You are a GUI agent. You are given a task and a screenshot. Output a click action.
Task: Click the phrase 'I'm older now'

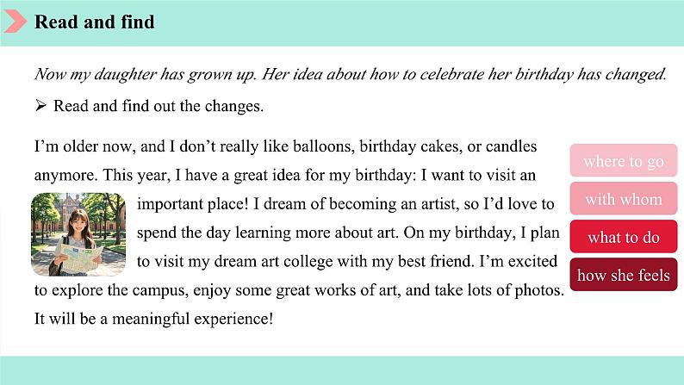point(83,146)
